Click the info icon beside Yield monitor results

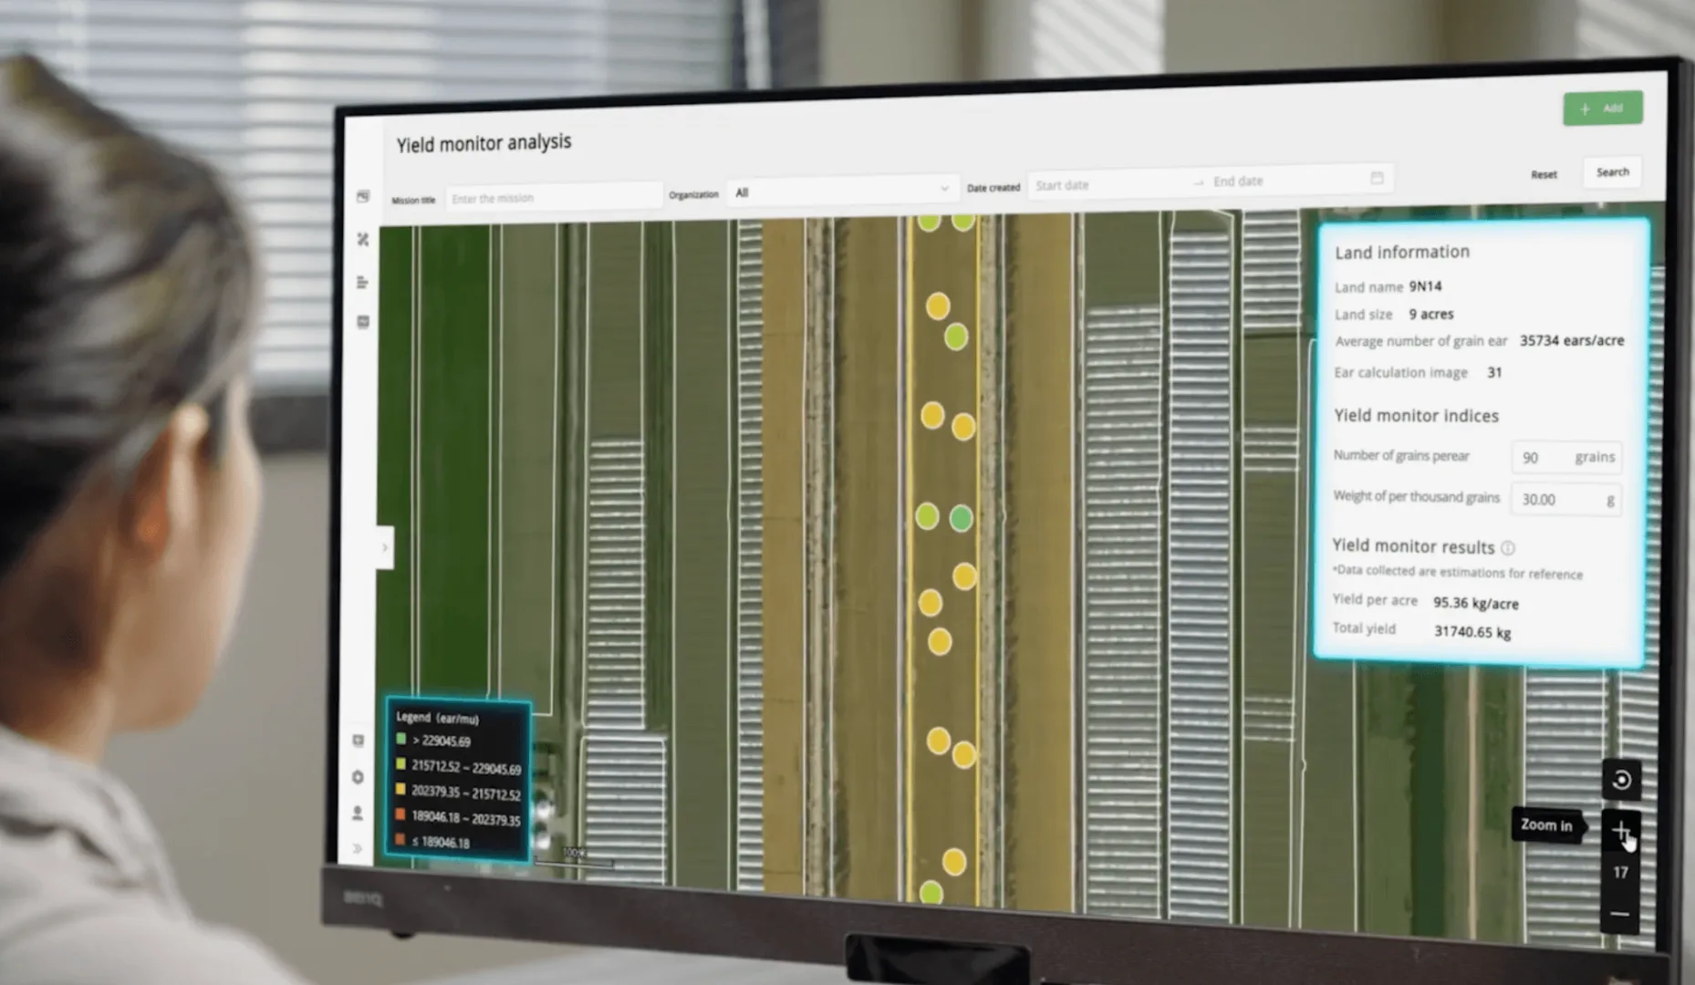[x=1508, y=548]
